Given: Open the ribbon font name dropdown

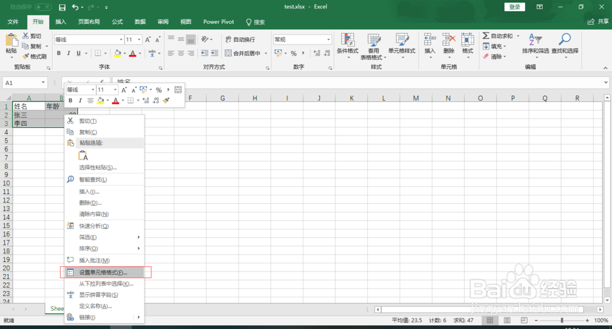Looking at the screenshot, I should coord(121,39).
